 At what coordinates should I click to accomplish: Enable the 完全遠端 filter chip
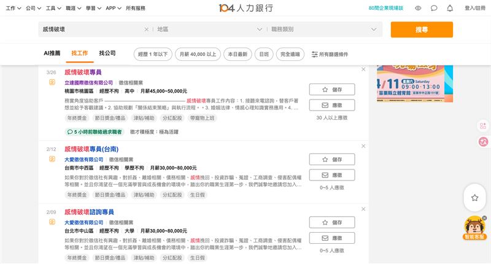pos(292,54)
